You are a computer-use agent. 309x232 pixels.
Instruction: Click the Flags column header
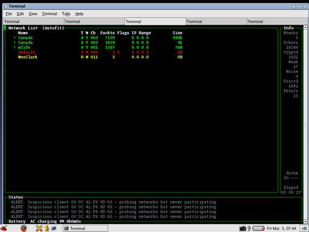click(123, 33)
